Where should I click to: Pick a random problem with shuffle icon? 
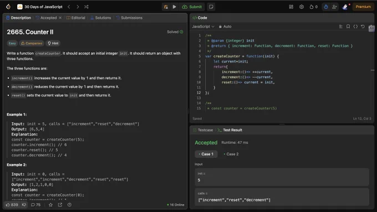[86, 7]
